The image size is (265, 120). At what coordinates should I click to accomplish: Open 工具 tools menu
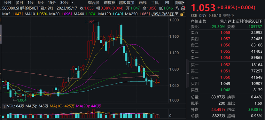155,3
